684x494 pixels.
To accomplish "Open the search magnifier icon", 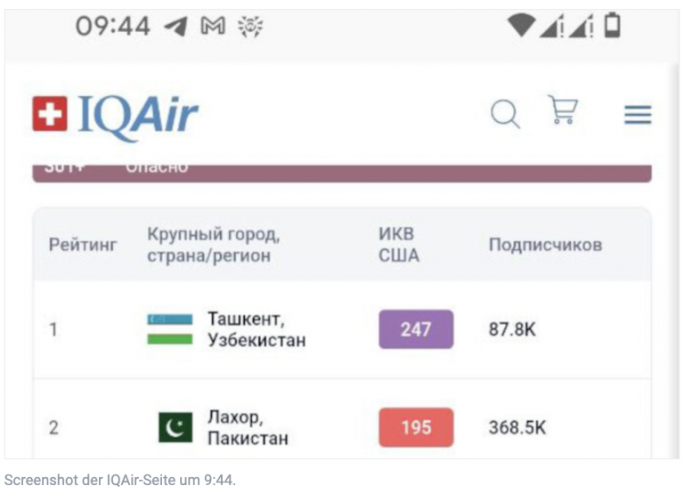I will click(505, 114).
